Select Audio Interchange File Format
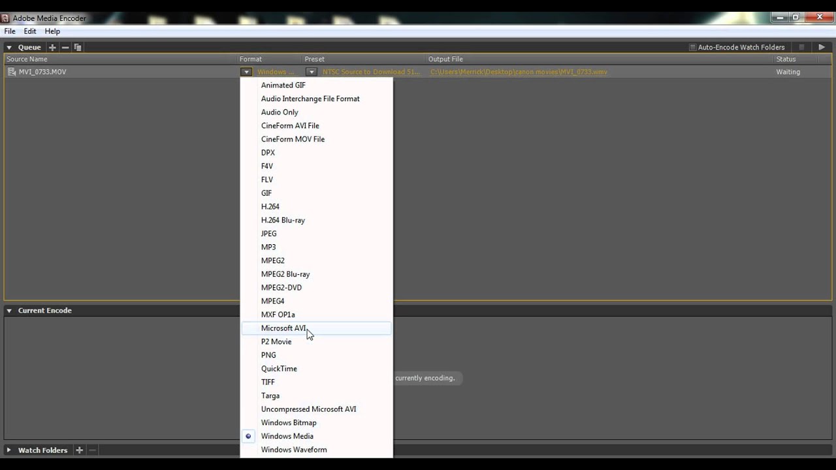 pos(317,99)
